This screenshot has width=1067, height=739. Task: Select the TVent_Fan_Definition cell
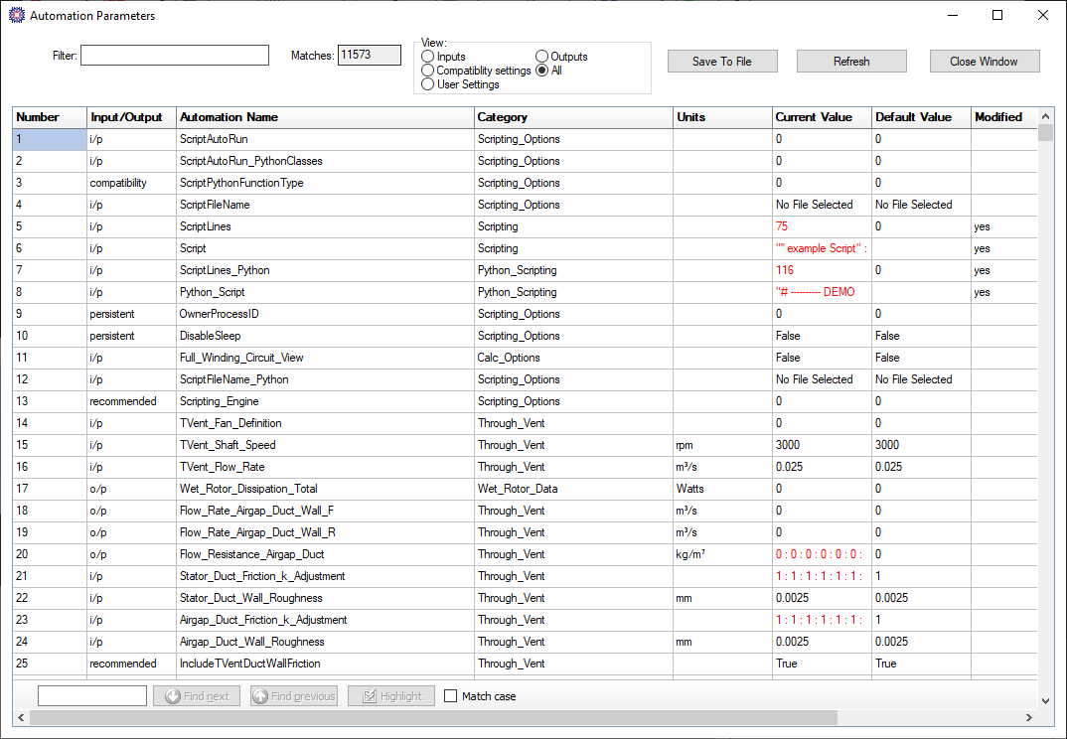click(325, 422)
